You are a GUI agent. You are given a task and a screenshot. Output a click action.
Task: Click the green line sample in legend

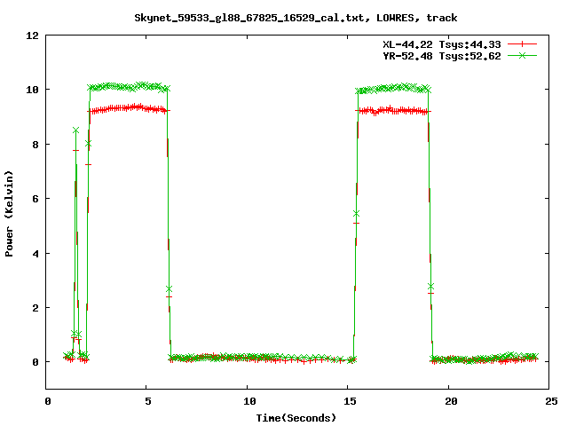click(x=522, y=55)
